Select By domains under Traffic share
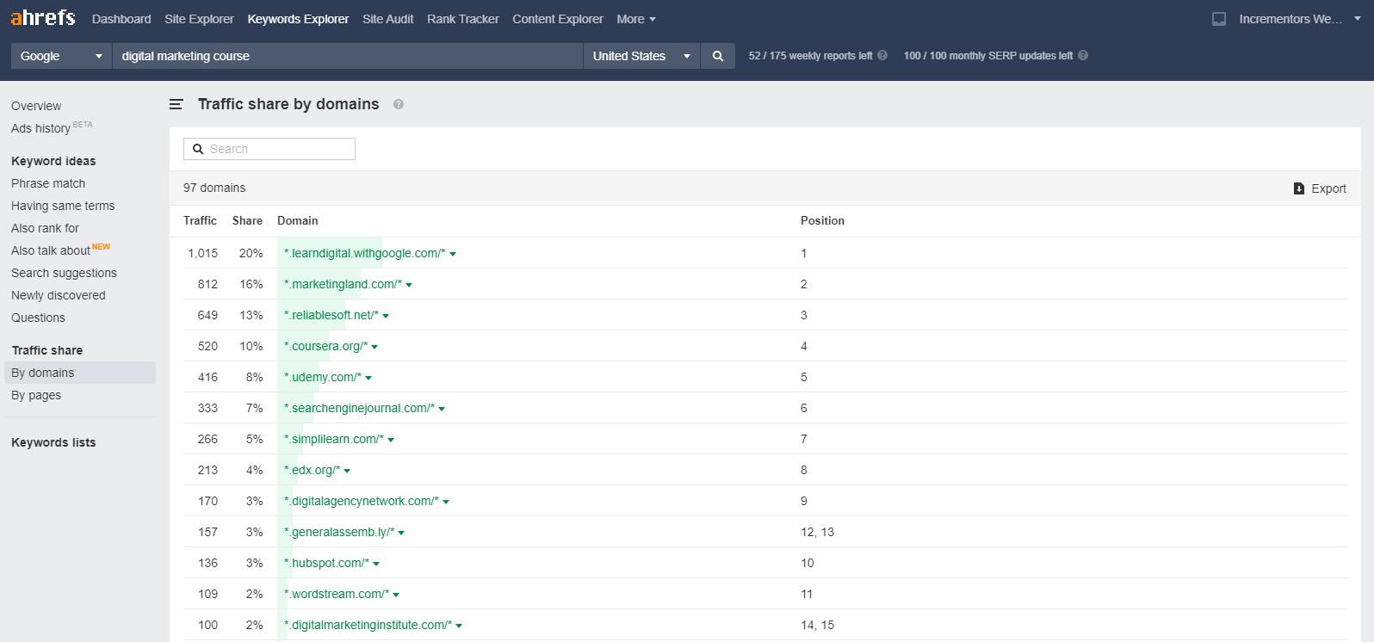The height and width of the screenshot is (642, 1374). tap(80, 373)
